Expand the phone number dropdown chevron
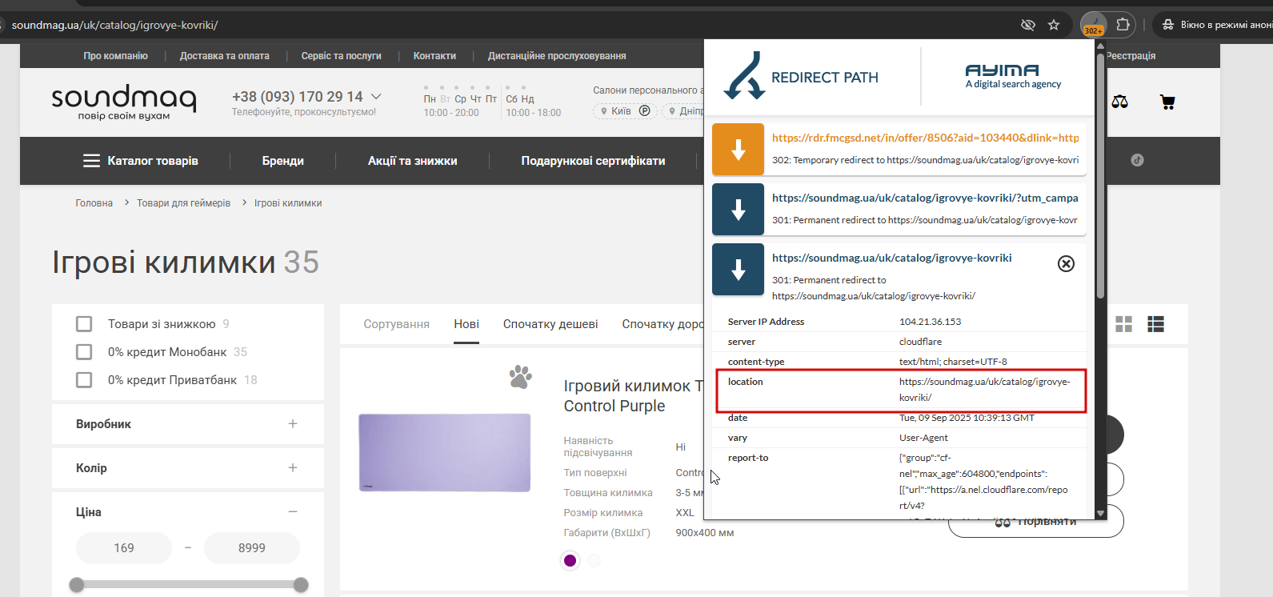 point(376,97)
